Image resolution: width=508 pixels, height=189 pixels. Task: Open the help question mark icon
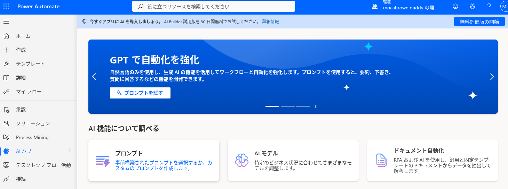489,6
